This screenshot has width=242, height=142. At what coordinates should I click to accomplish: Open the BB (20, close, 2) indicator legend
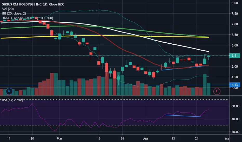14,13
